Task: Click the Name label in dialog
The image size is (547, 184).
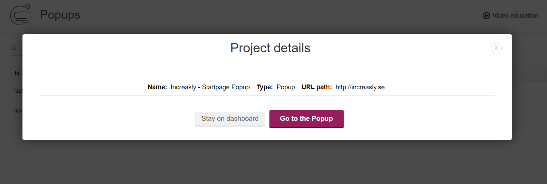Action: pyautogui.click(x=157, y=87)
